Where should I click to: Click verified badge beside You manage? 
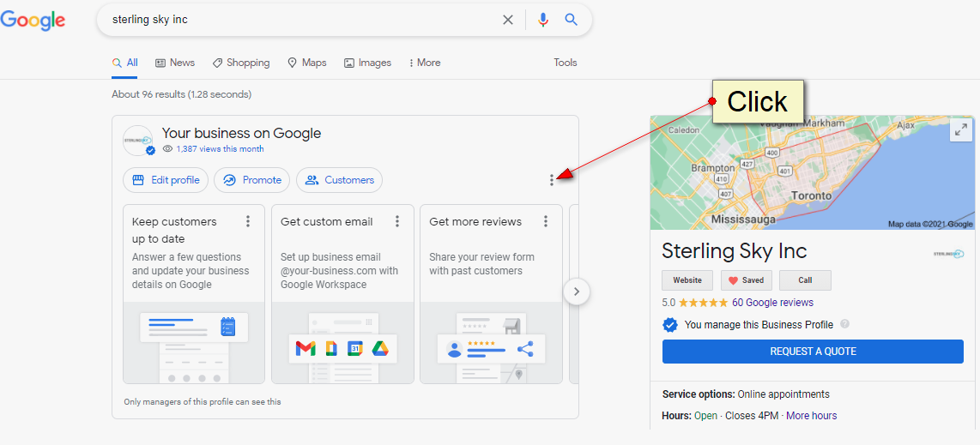(x=670, y=325)
